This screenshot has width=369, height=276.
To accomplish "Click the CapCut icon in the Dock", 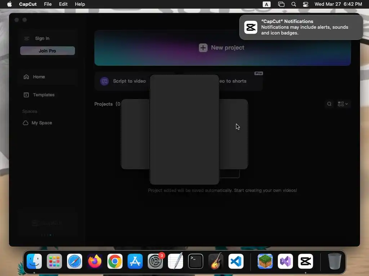I will 306,261.
